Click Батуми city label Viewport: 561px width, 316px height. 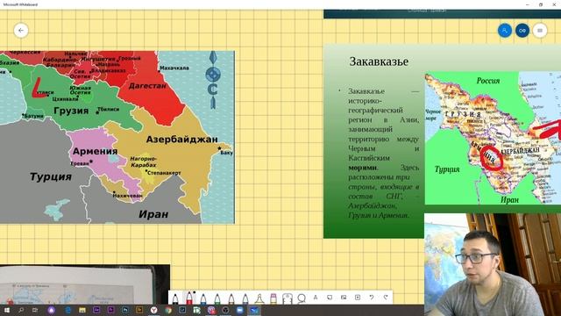click(x=34, y=116)
